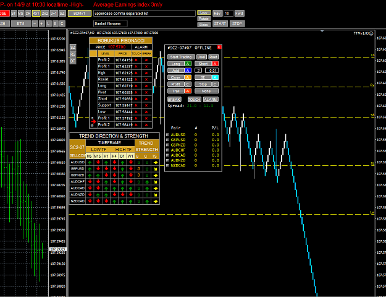Toggle touch alarm for Profit 2 at 107.64150
The height and width of the screenshot is (297, 386).
click(136, 60)
